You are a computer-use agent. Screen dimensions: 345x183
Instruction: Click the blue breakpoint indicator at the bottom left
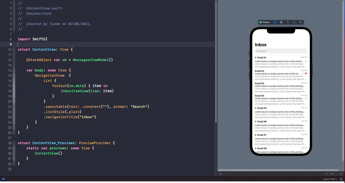tap(3, 179)
